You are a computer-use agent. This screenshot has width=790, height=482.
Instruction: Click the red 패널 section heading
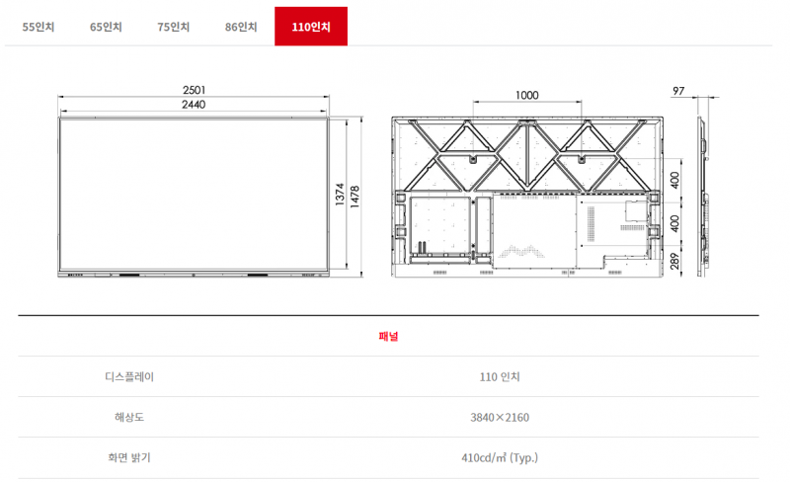coord(388,336)
